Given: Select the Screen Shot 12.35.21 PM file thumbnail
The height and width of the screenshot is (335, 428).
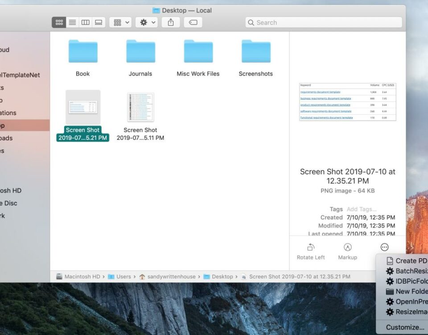Looking at the screenshot, I should (x=83, y=107).
